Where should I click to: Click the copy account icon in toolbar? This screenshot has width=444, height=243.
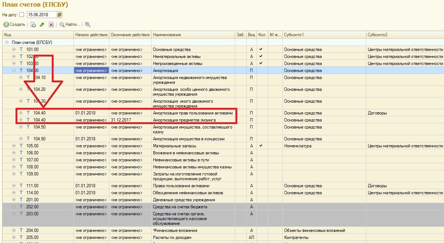tap(33, 25)
